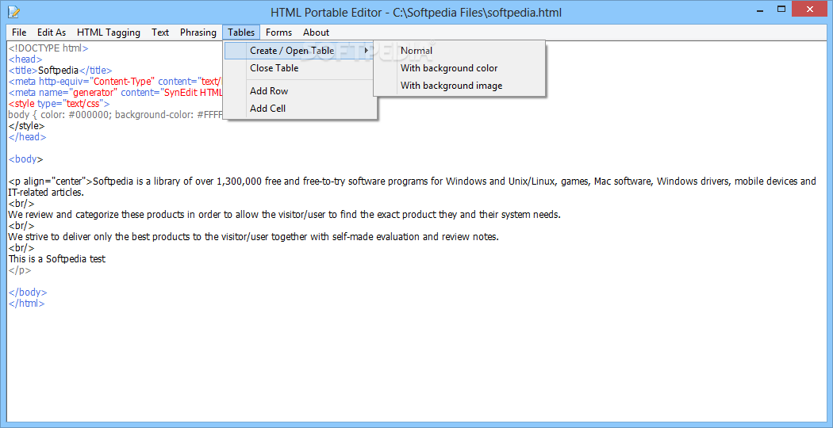Click the opening <head> tag line
Viewport: 833px width, 428px height.
pyautogui.click(x=25, y=59)
